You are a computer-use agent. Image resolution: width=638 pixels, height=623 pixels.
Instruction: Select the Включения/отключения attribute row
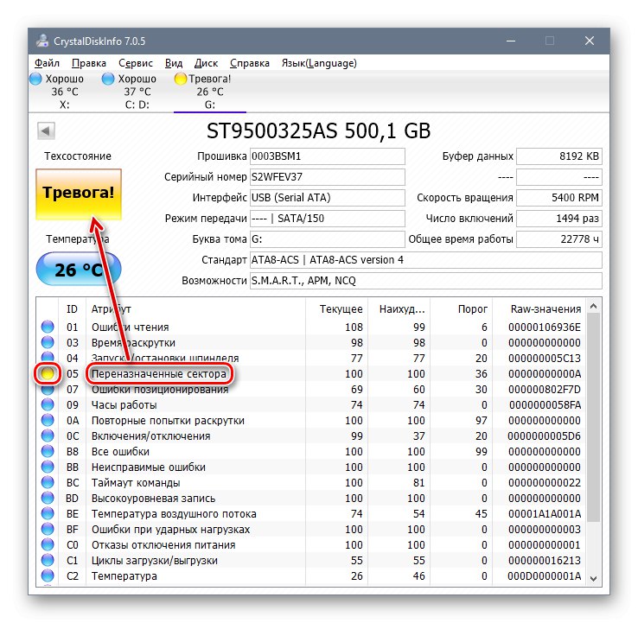click(x=311, y=435)
